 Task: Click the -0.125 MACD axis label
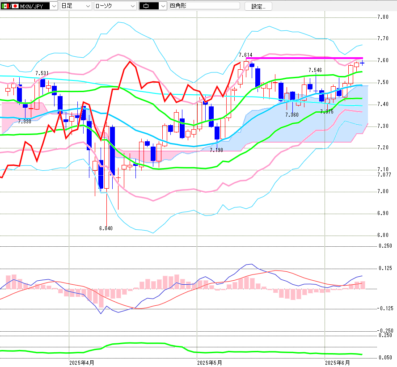[385, 308]
